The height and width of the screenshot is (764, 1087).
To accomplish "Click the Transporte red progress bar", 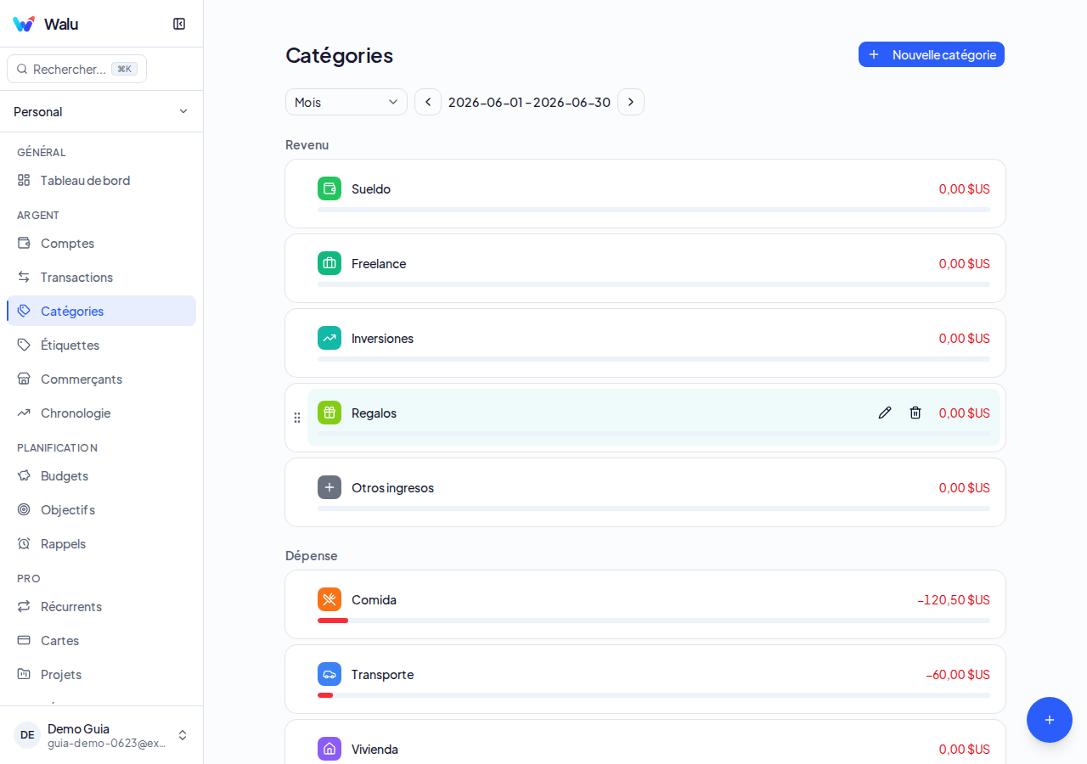I will coord(325,695).
